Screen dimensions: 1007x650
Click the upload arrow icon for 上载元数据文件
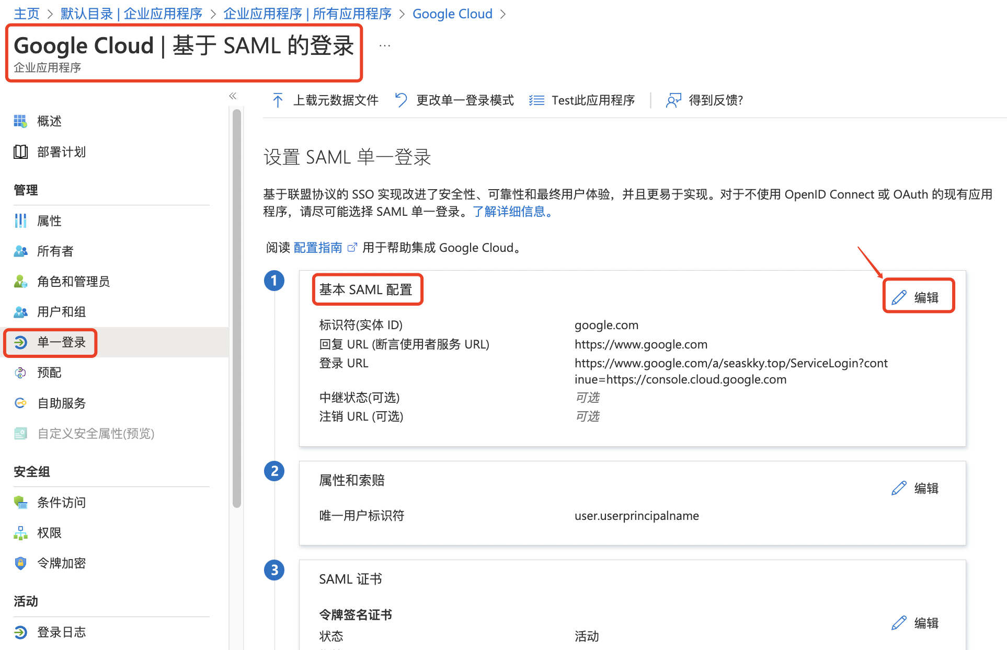coord(278,100)
